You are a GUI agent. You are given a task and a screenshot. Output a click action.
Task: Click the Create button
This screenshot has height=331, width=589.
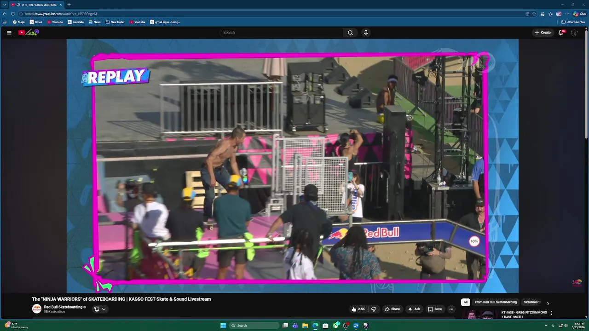pos(543,33)
